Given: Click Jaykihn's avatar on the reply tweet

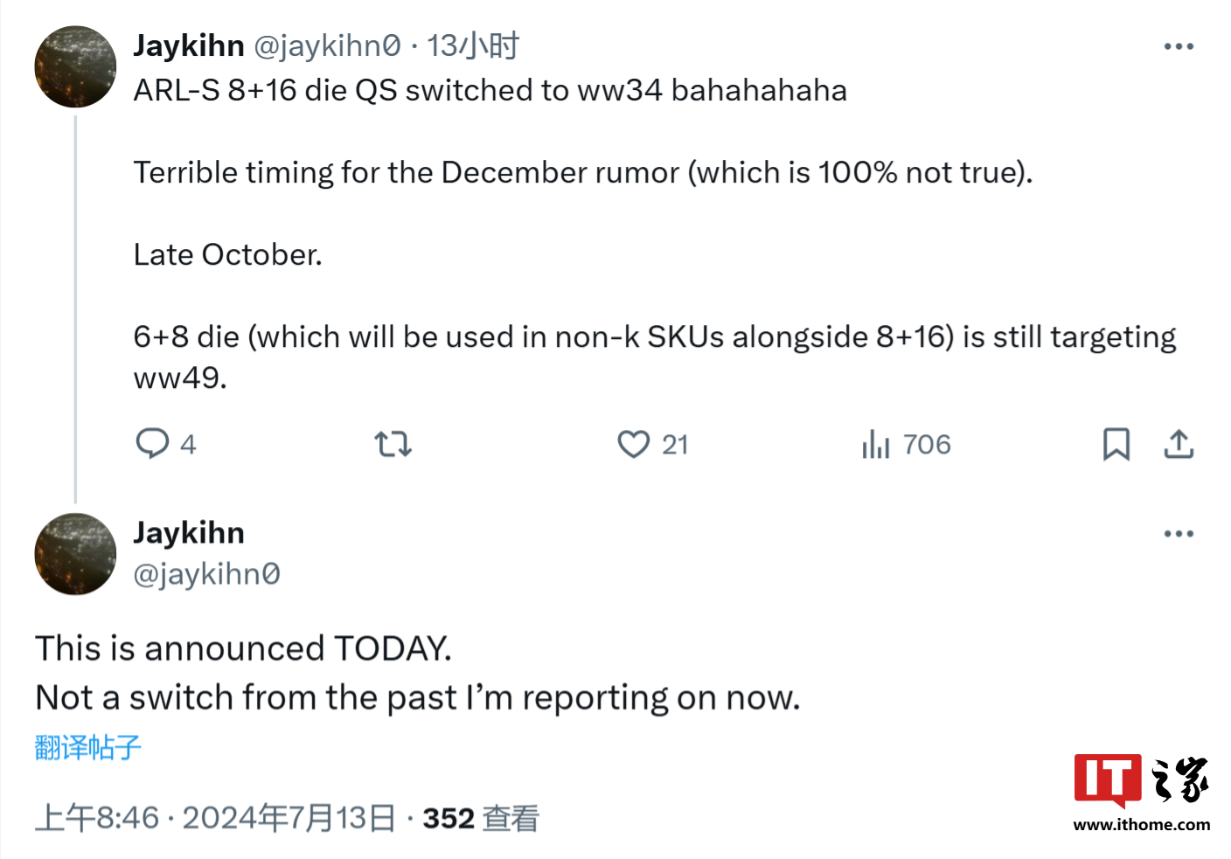Looking at the screenshot, I should [x=75, y=554].
